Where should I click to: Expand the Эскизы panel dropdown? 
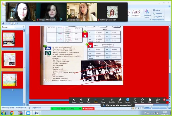15,27
